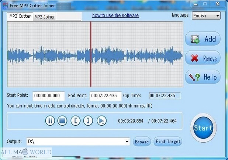Open the how to use the software link
The height and width of the screenshot is (160, 228).
pyautogui.click(x=115, y=15)
